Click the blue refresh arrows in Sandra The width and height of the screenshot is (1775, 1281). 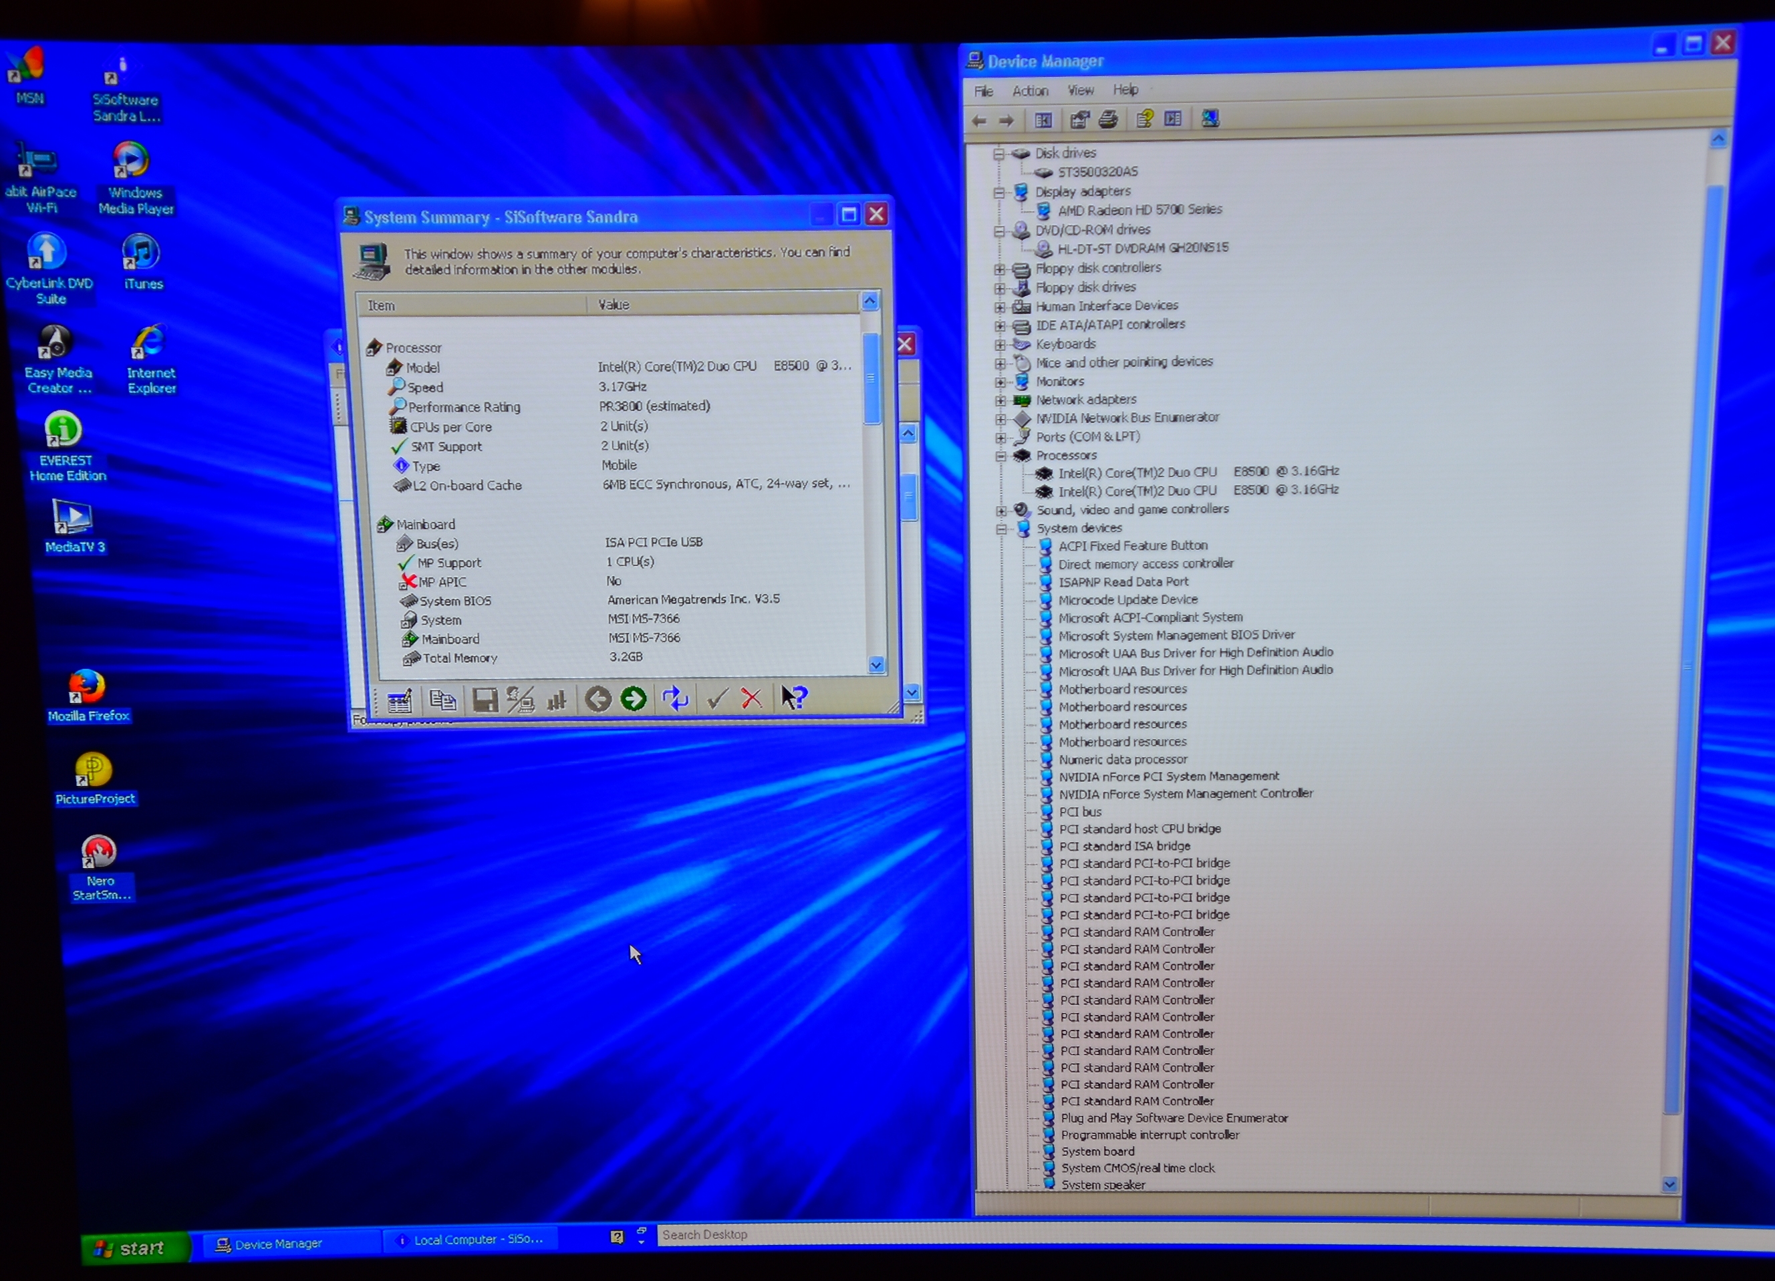point(674,697)
